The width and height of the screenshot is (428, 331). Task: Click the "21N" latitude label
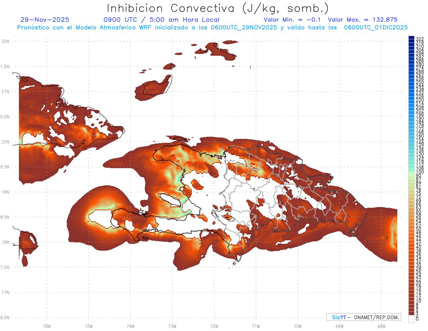(x=5, y=91)
